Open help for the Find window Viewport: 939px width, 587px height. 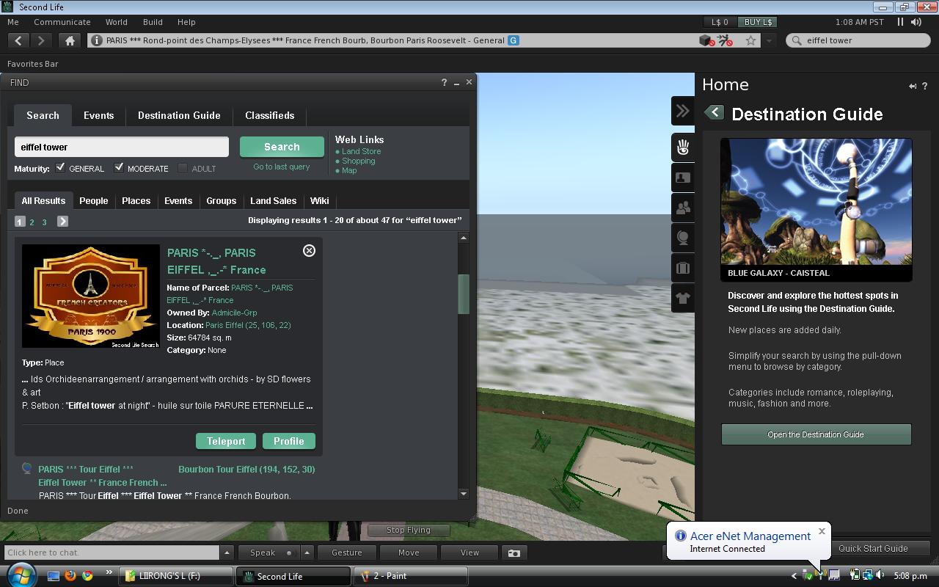(444, 83)
